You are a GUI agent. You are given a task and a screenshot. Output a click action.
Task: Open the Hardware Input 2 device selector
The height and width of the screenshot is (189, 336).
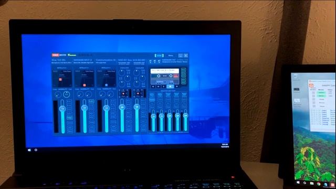[83, 61]
